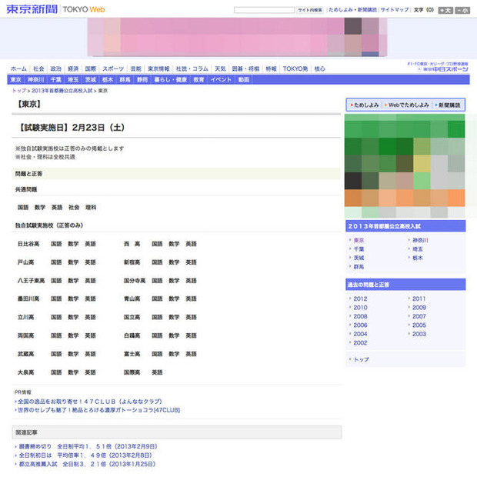Select 動画 in blue sub-navigation bar

pyautogui.click(x=244, y=80)
